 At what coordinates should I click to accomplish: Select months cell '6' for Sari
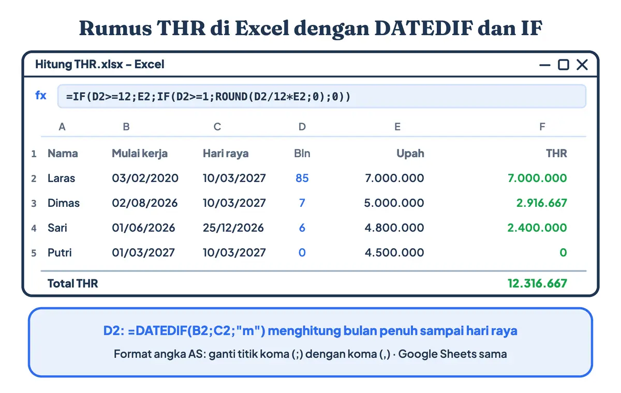pyautogui.click(x=302, y=228)
